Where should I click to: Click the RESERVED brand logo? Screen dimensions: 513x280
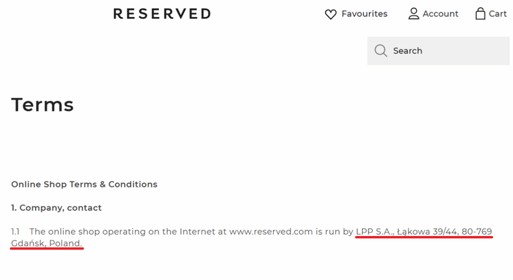162,13
